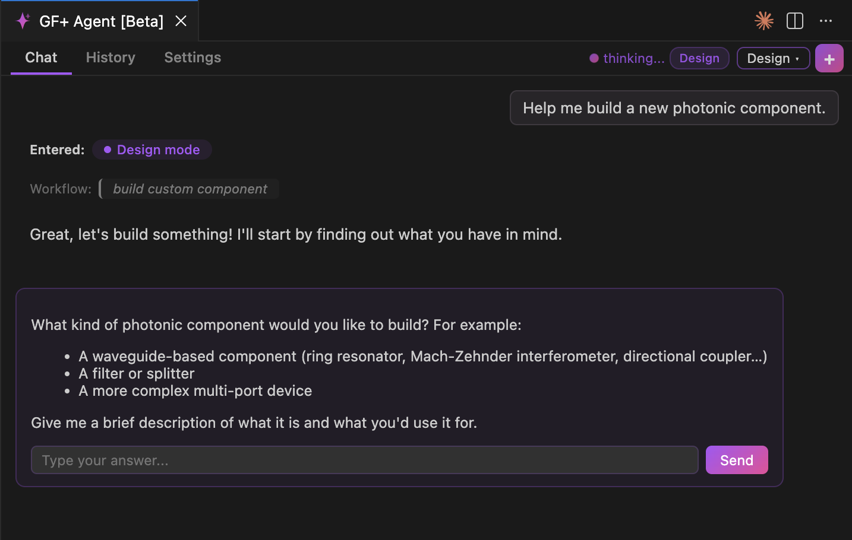Expand the build custom component workflow chip
852x540 pixels.
pos(188,189)
